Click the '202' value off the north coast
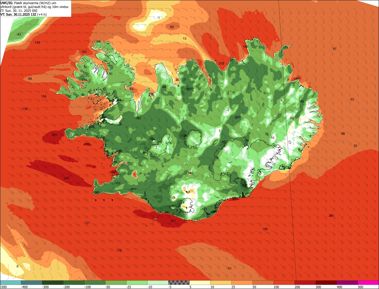Viewport: 379px width, 289px height. pyautogui.click(x=221, y=63)
